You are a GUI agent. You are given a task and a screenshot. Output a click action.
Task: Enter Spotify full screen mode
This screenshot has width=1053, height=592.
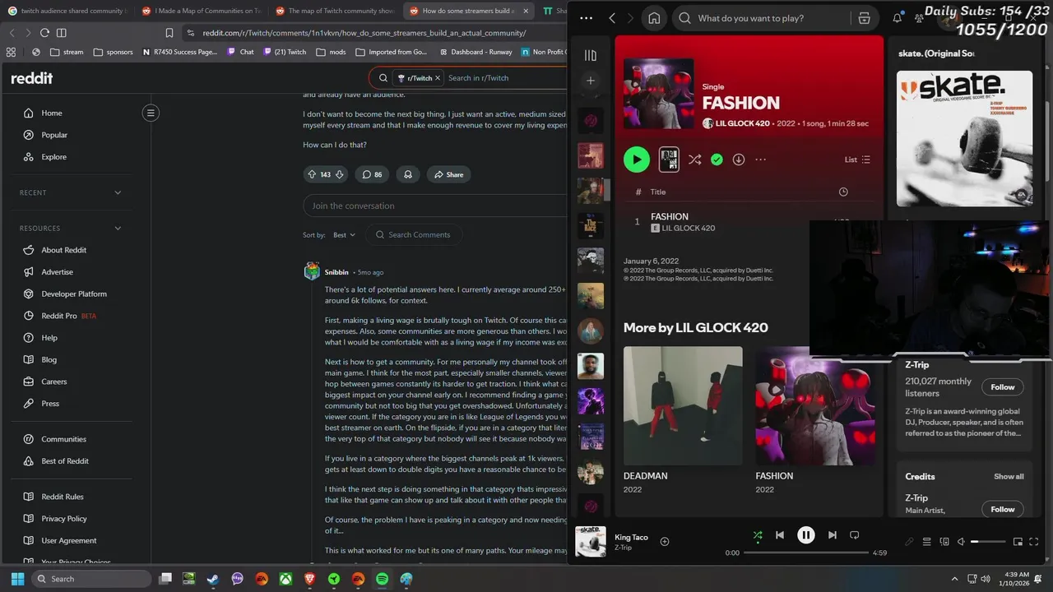(1034, 542)
